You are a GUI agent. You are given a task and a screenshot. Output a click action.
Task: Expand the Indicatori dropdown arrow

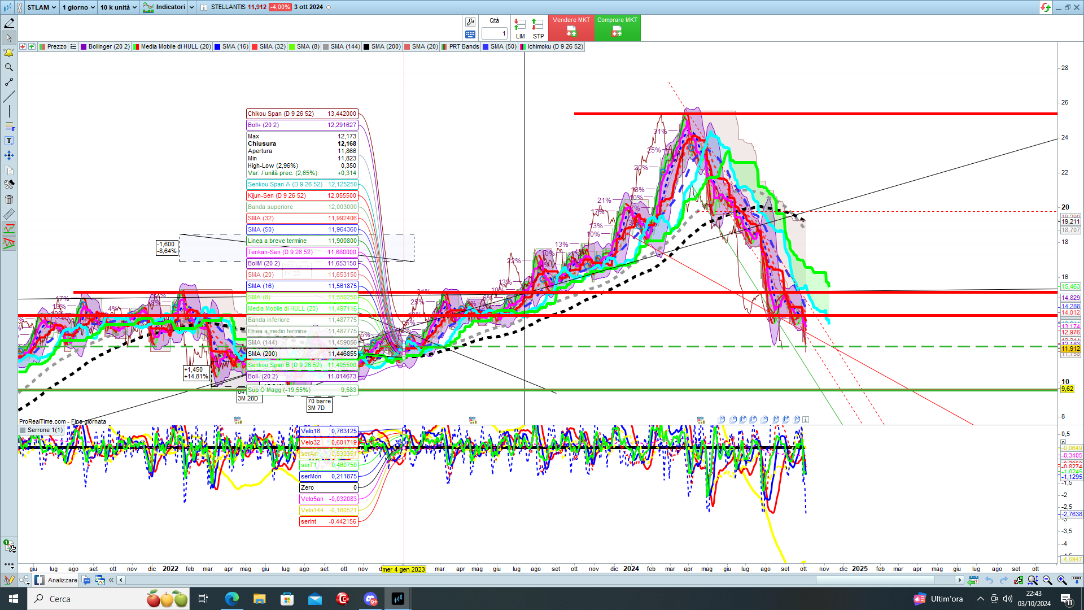(x=191, y=7)
